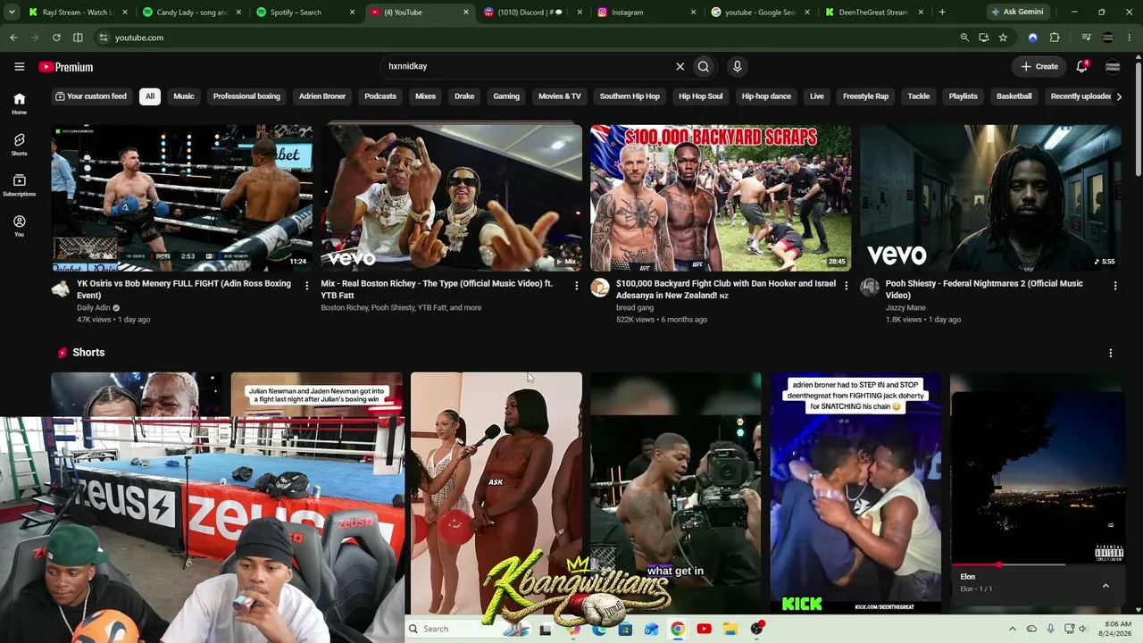Switch to Discord tab
Image resolution: width=1143 pixels, height=643 pixels.
tap(533, 13)
